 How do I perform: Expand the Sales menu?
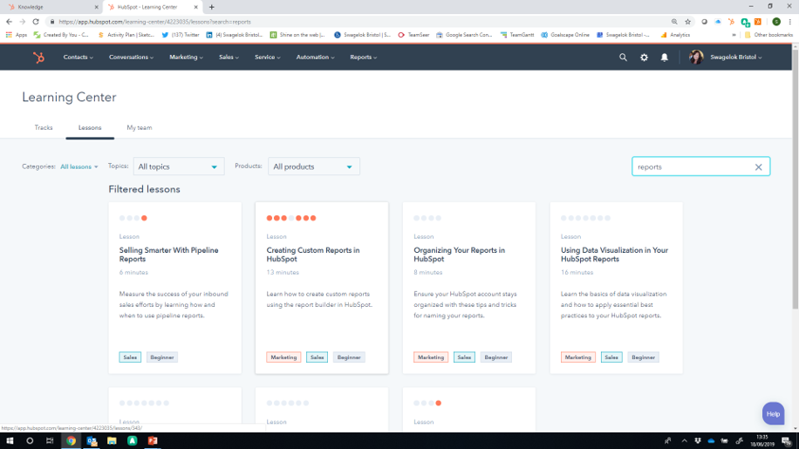[229, 58]
